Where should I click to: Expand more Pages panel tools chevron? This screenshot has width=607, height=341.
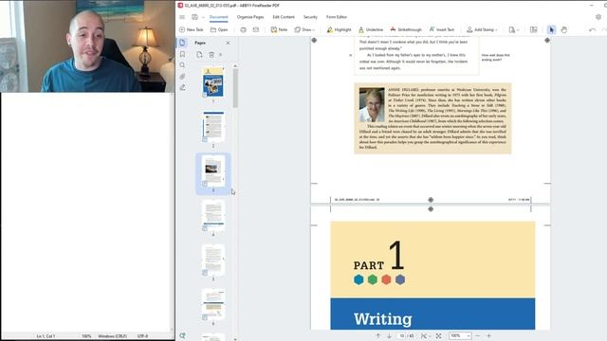click(x=221, y=55)
